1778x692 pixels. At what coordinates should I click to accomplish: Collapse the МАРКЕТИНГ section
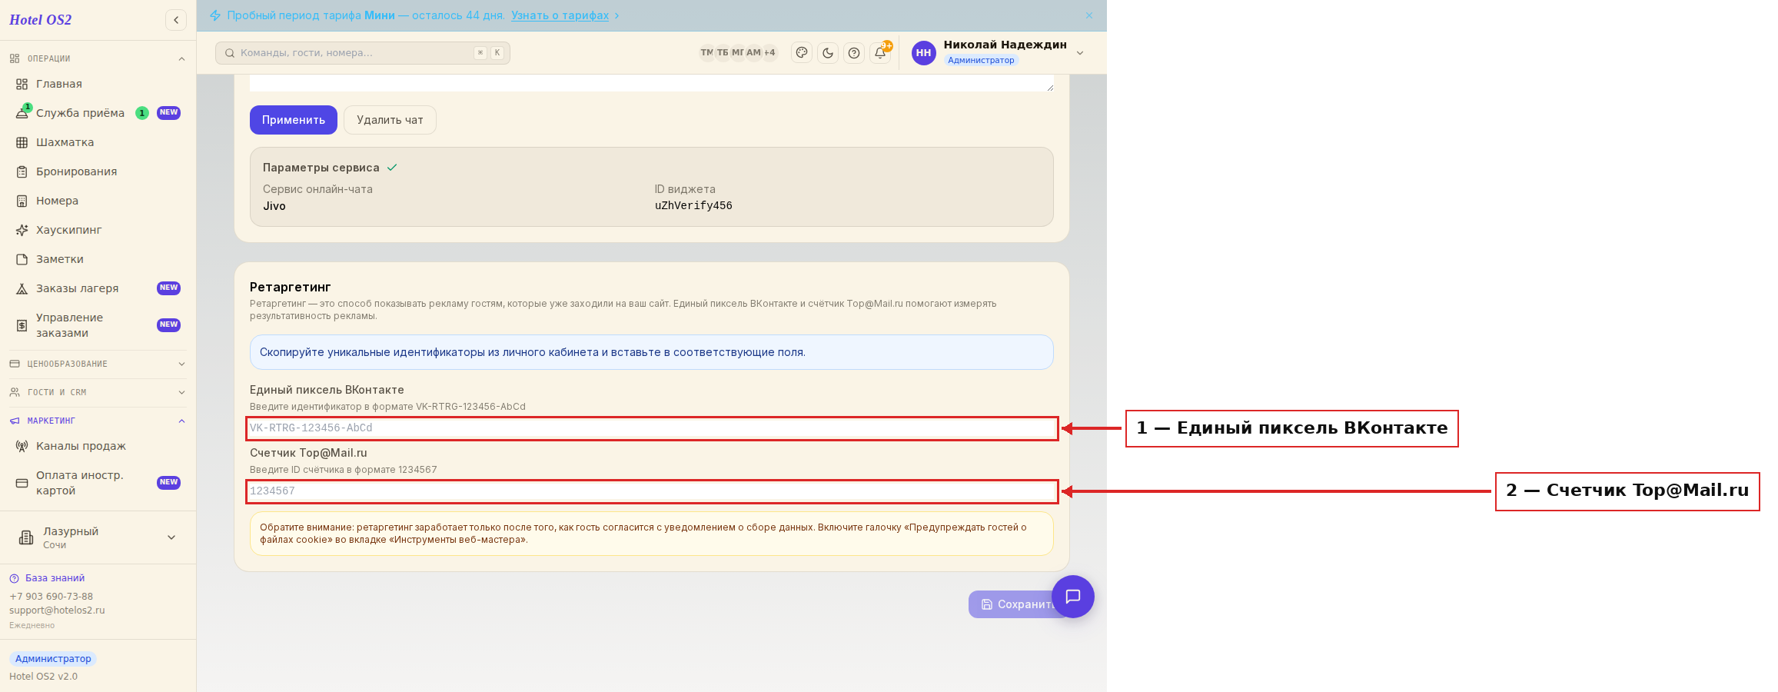tap(98, 421)
